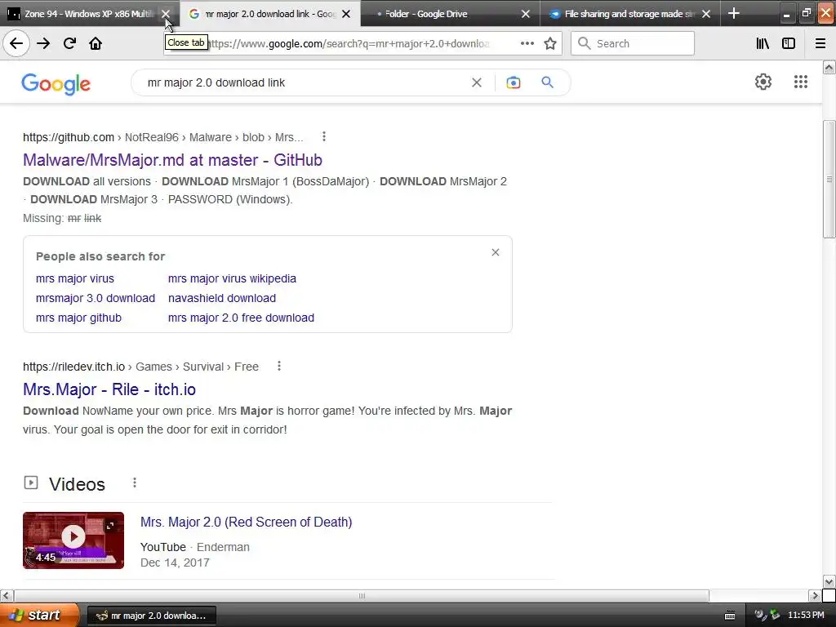
Task: Close the Zone 94 Windows XP tab
Action: [166, 14]
